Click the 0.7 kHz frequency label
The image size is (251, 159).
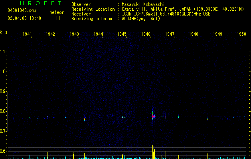click(x=3, y=131)
